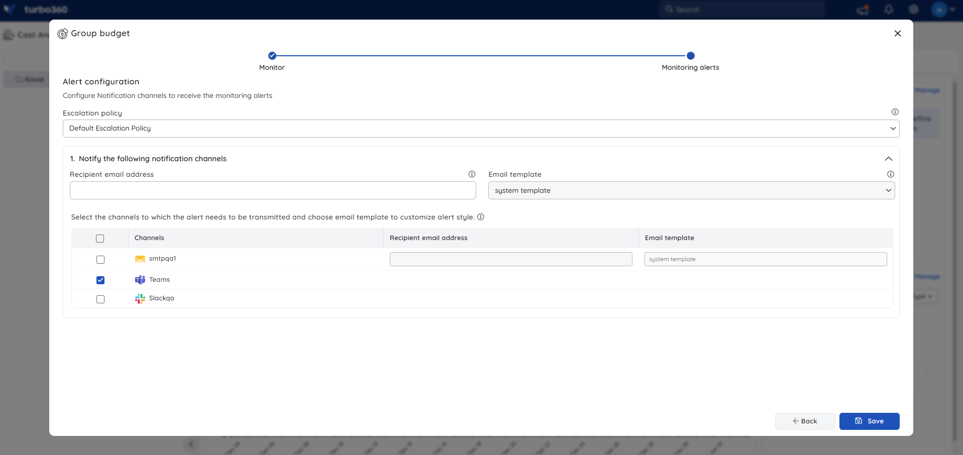Click the smtpqa1 recipient email field

(511, 259)
